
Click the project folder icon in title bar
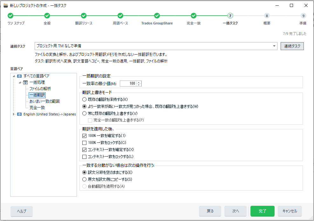[x=6, y=5]
